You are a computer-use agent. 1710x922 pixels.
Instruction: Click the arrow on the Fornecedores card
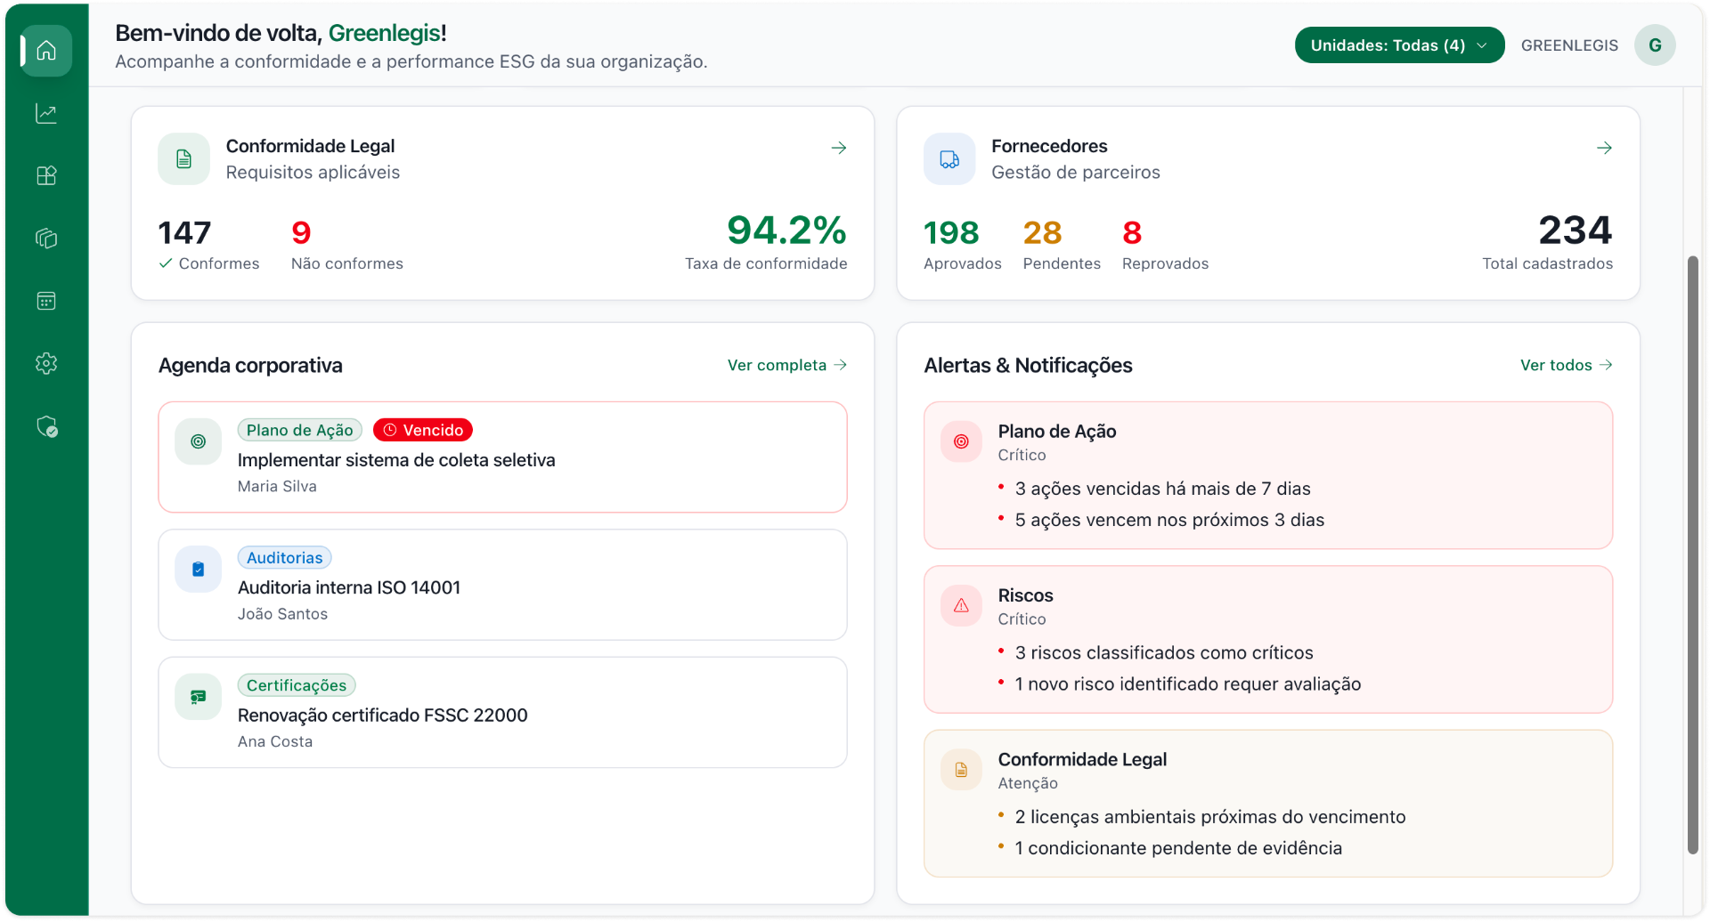coord(1604,148)
